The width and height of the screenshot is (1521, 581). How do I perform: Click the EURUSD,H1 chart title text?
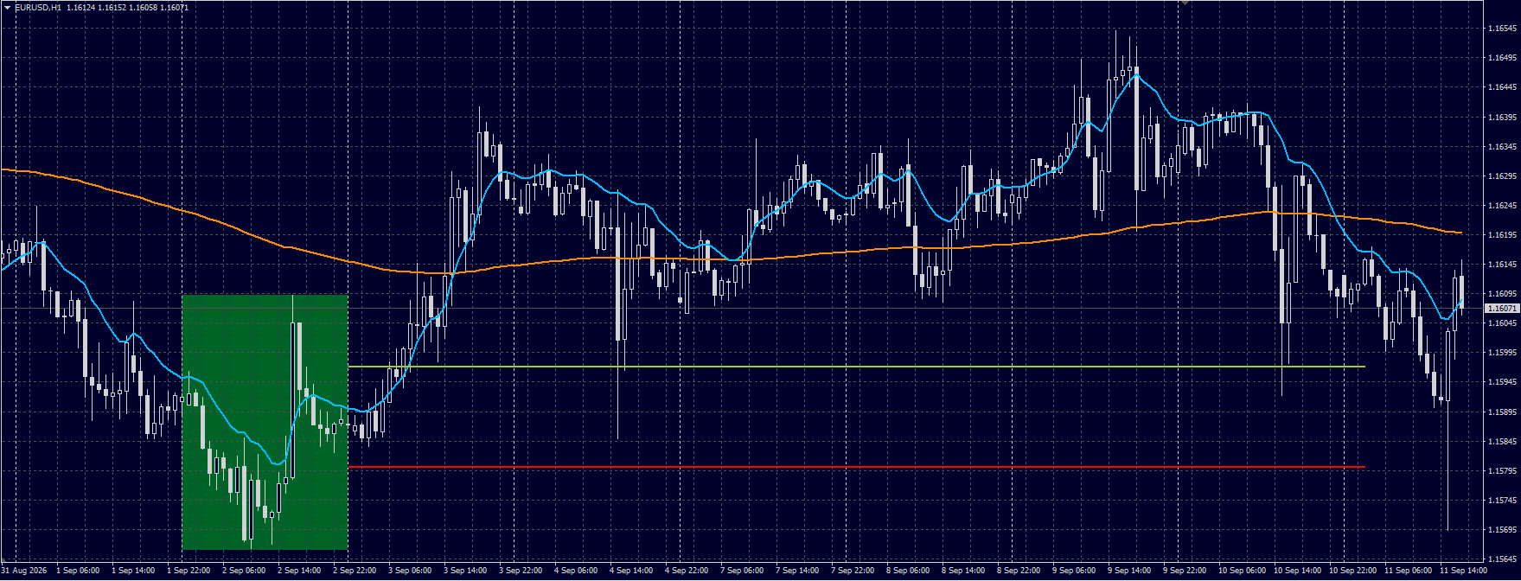[x=38, y=7]
